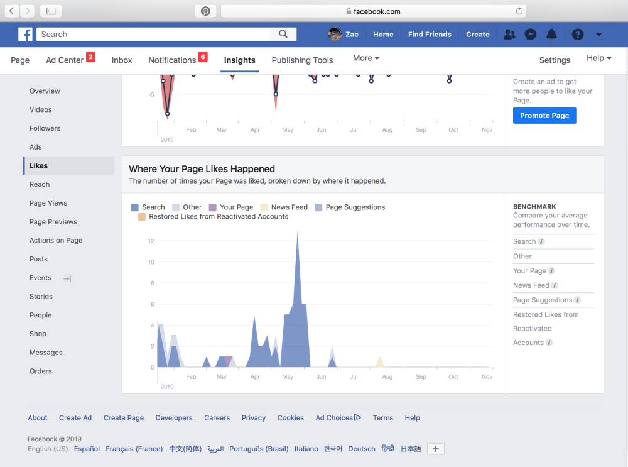Click the Page Suggestions legend color swatch
The image size is (628, 467).
(319, 207)
